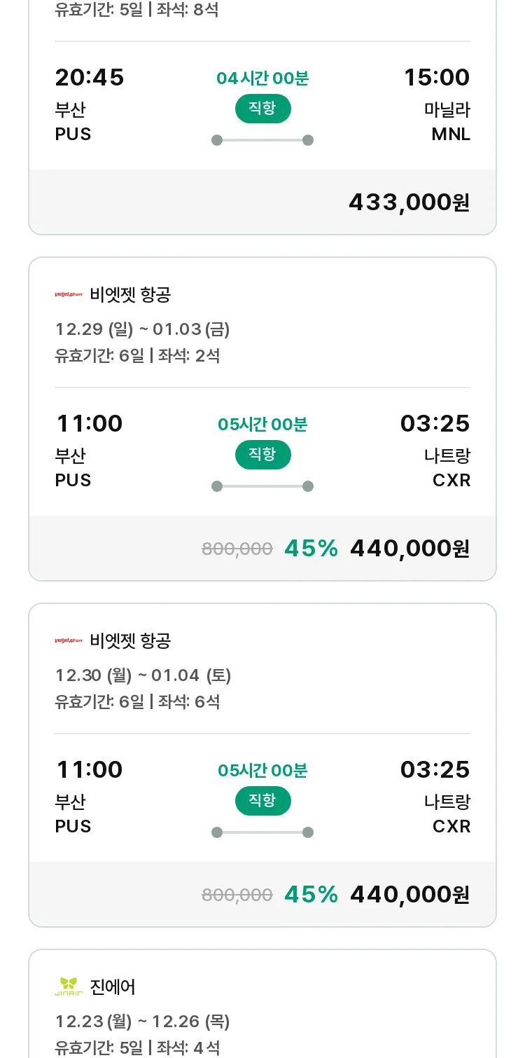Tap the 직항 badge on 12.29 Nha Trang flight
Screen dimensions: 525x1058
point(262,455)
